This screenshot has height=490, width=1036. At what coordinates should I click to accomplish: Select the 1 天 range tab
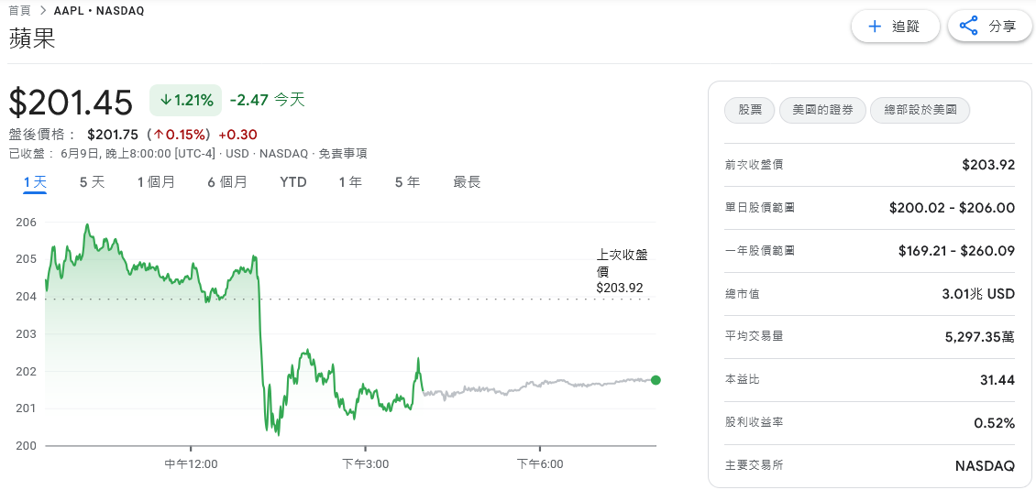tap(36, 182)
